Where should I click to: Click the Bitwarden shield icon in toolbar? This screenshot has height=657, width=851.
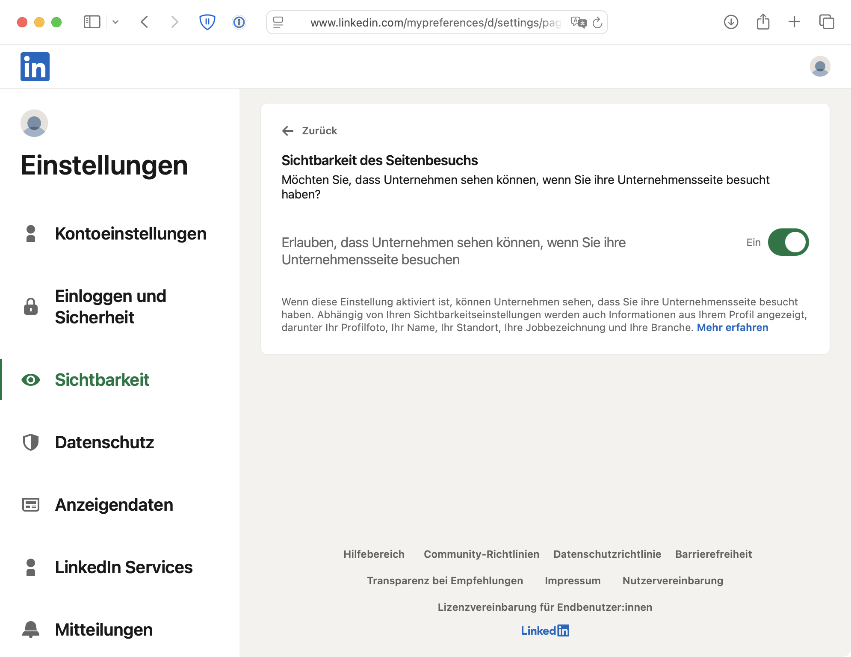click(207, 22)
